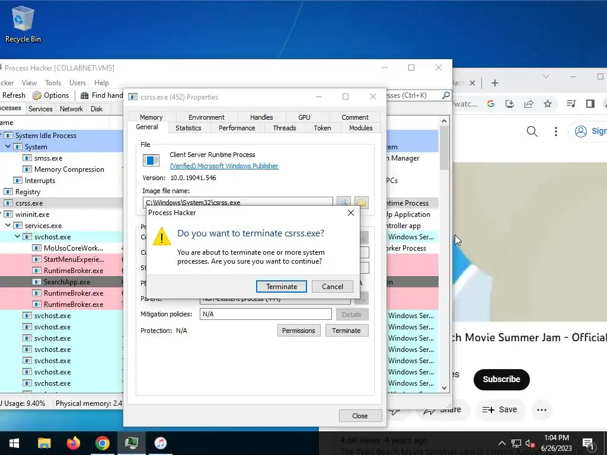Open File Explorer from the taskbar

click(44, 443)
